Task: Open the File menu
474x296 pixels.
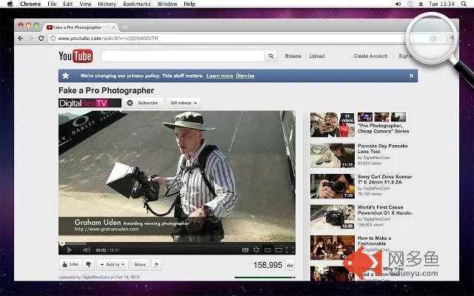Action: pos(52,4)
